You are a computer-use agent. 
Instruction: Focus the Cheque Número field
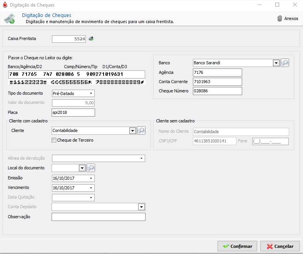click(x=218, y=91)
